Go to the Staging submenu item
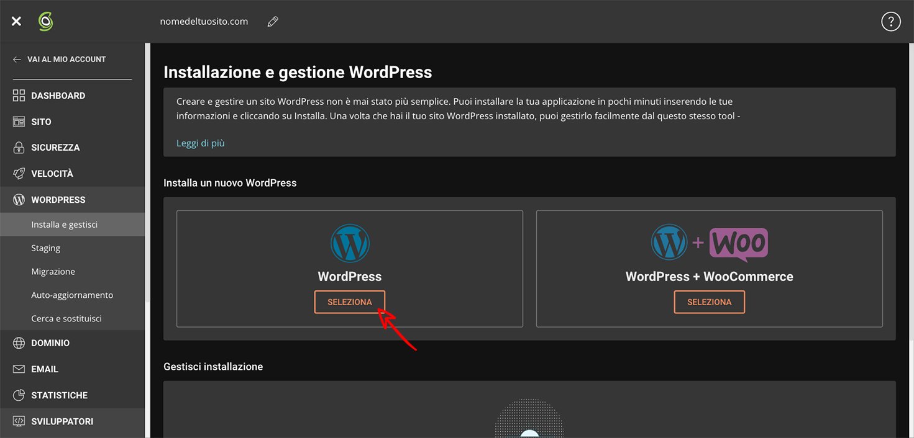914x438 pixels. tap(72, 248)
